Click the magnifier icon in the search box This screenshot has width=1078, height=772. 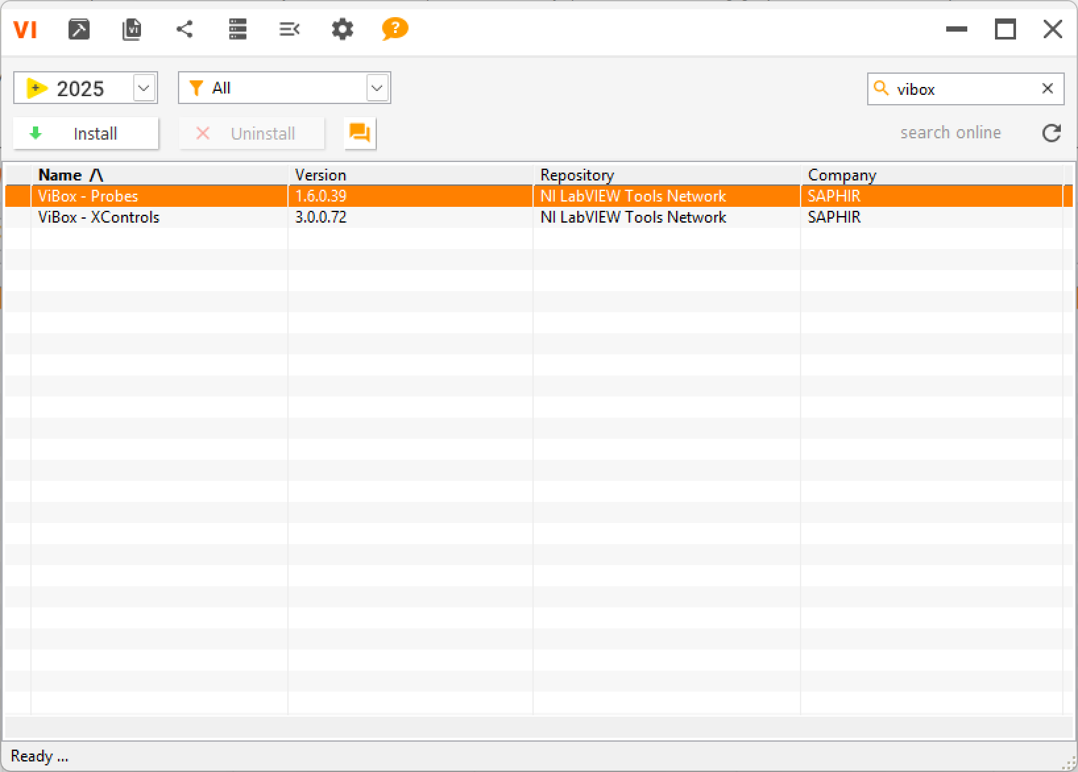coord(881,88)
